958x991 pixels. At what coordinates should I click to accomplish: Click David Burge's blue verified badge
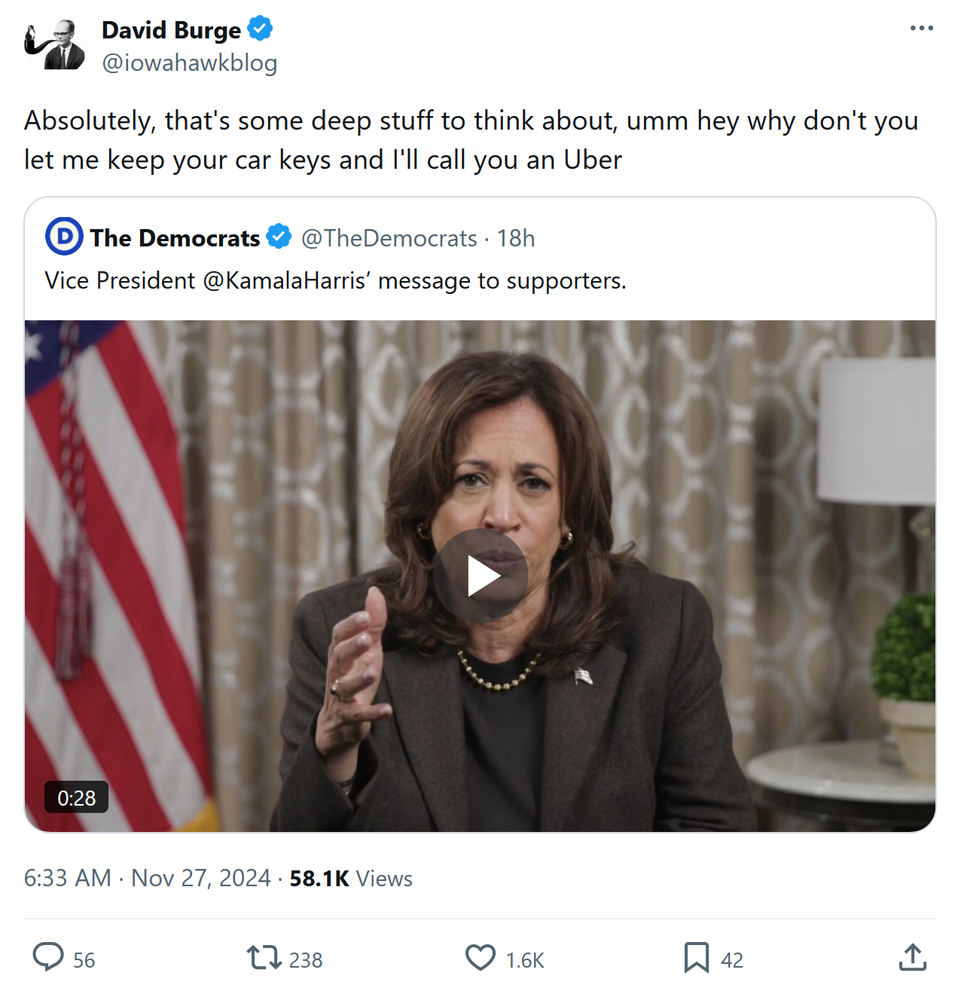pos(260,29)
